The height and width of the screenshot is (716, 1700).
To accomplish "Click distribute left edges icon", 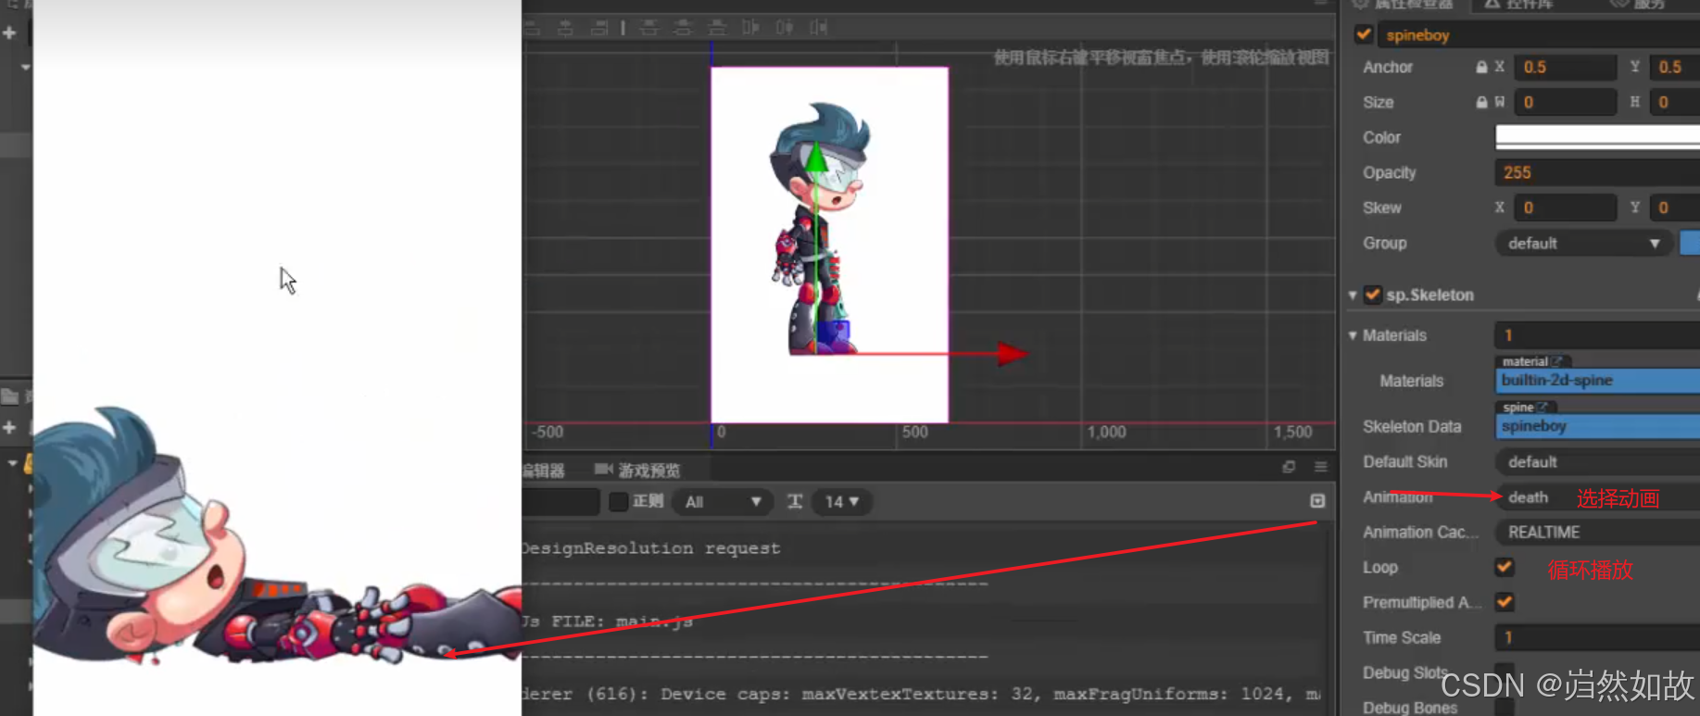I will (x=750, y=28).
